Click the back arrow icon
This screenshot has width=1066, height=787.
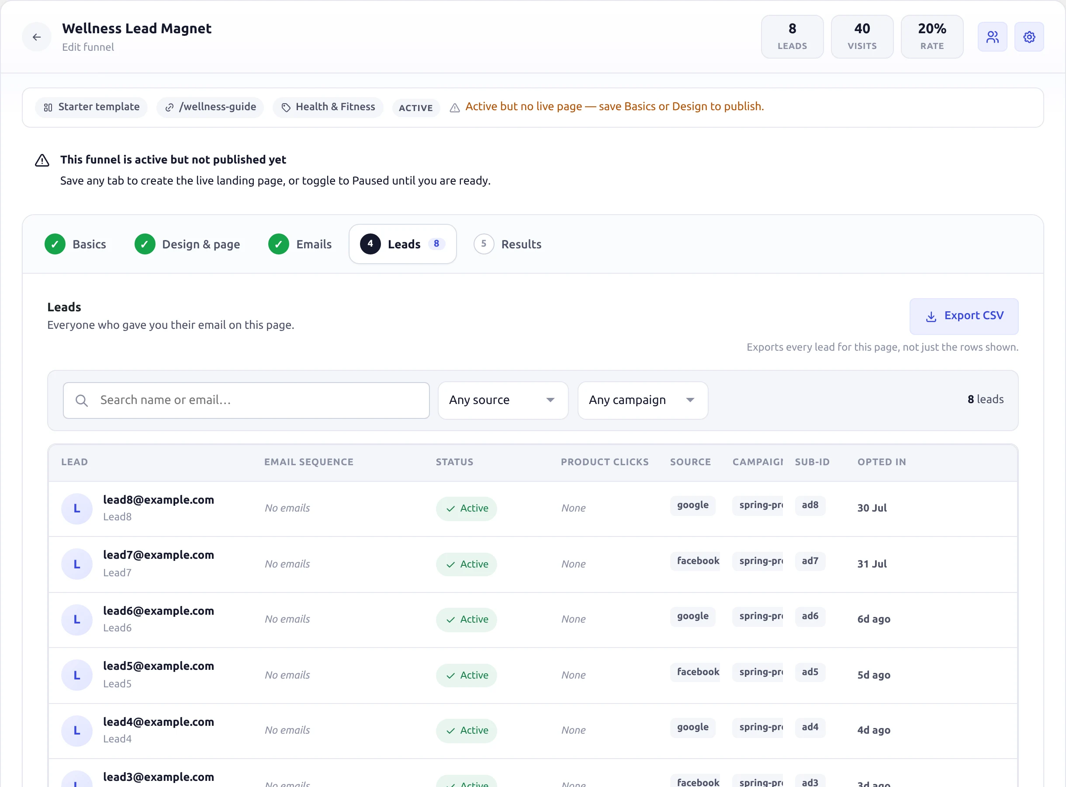(x=37, y=37)
